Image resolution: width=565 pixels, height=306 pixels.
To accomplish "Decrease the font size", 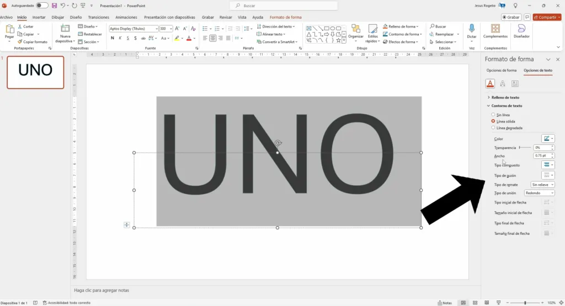I will [x=185, y=29].
